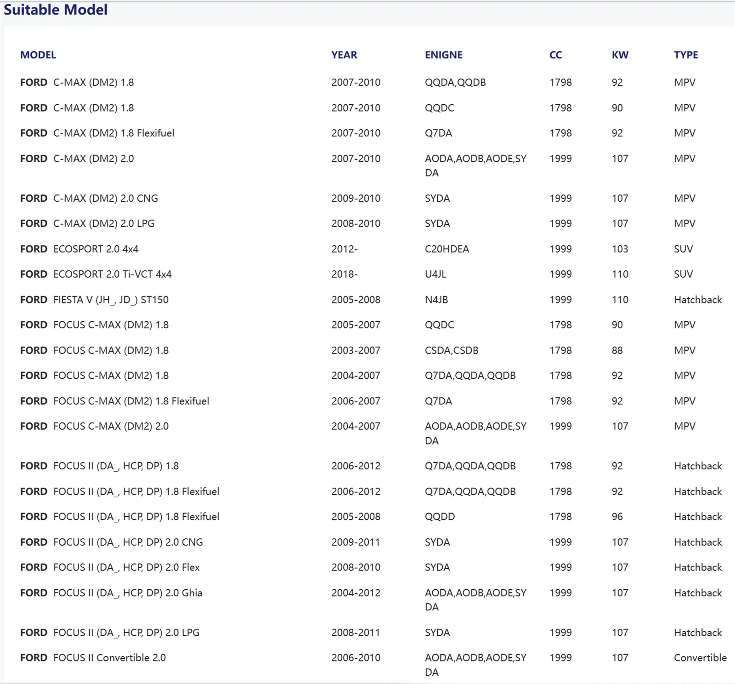Viewport: 735px width, 684px height.
Task: Click year '2018-' in ECOSPORT Ti-VCT row
Action: pos(345,274)
